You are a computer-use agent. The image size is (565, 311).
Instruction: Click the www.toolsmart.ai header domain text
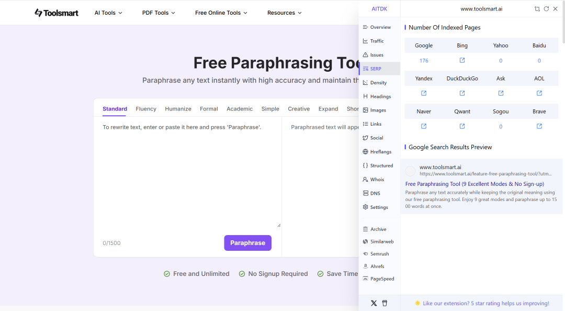coord(481,9)
